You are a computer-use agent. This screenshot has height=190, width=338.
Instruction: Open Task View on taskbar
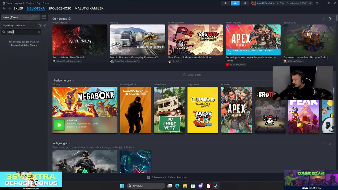[170, 186]
